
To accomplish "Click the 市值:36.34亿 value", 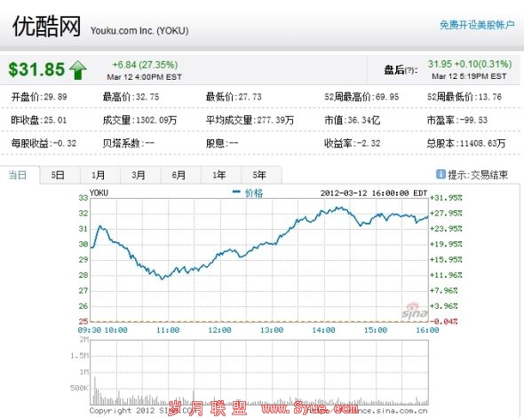I will tap(353, 120).
